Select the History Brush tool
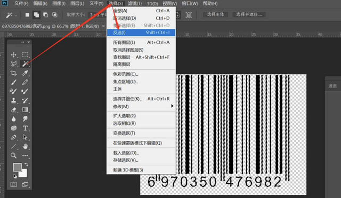Screen dimensions: 341x198 click(x=25, y=100)
